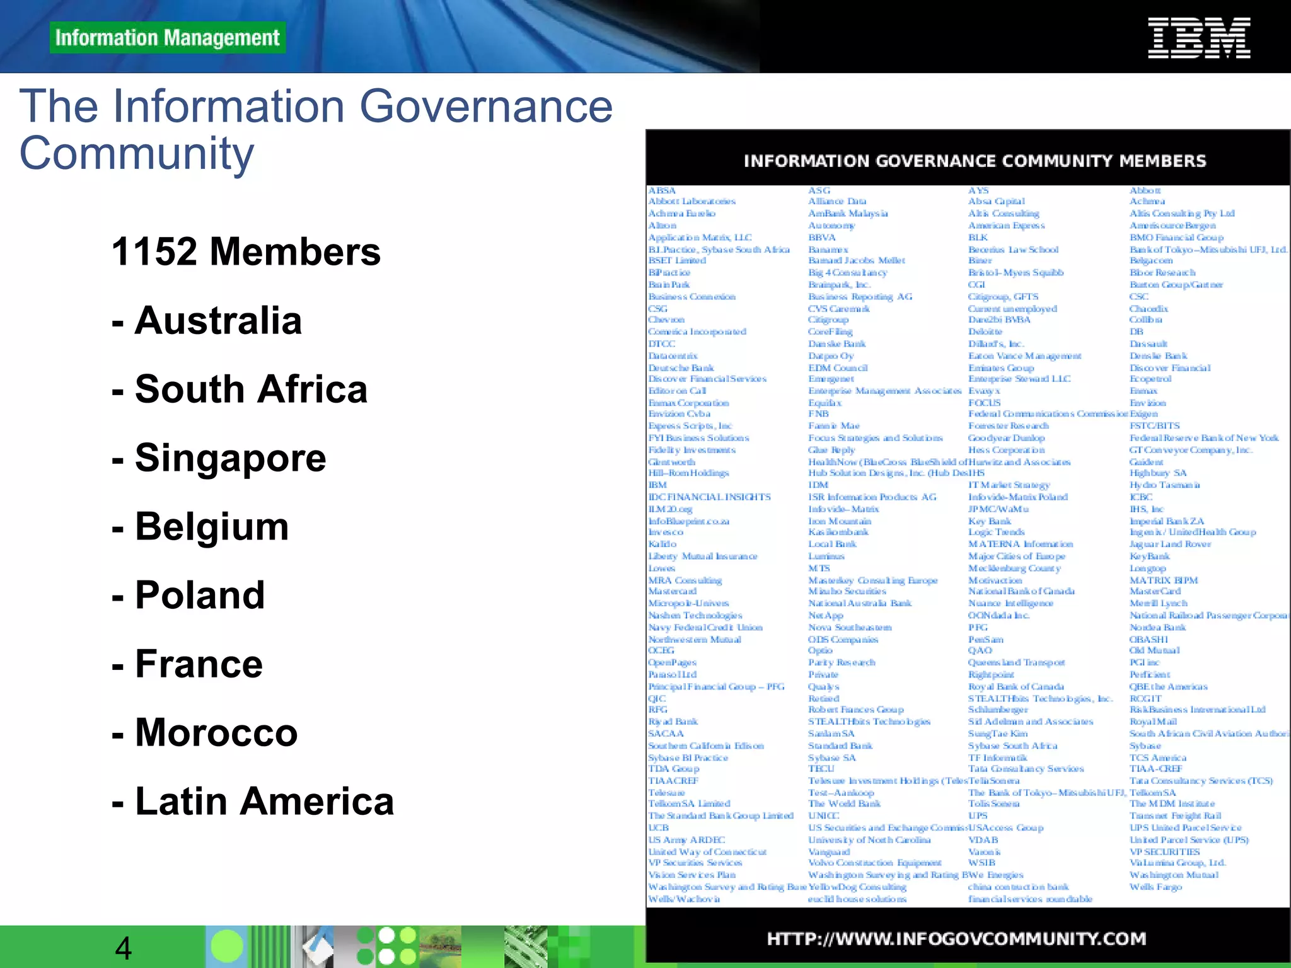Select the "- Latin America" bullet

pos(253,801)
